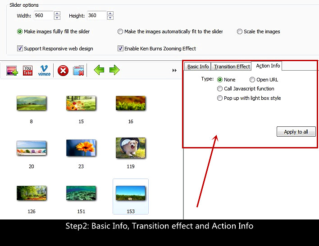Expand toolbar overflow double-arrow
The width and height of the screenshot is (319, 246).
[x=174, y=71]
